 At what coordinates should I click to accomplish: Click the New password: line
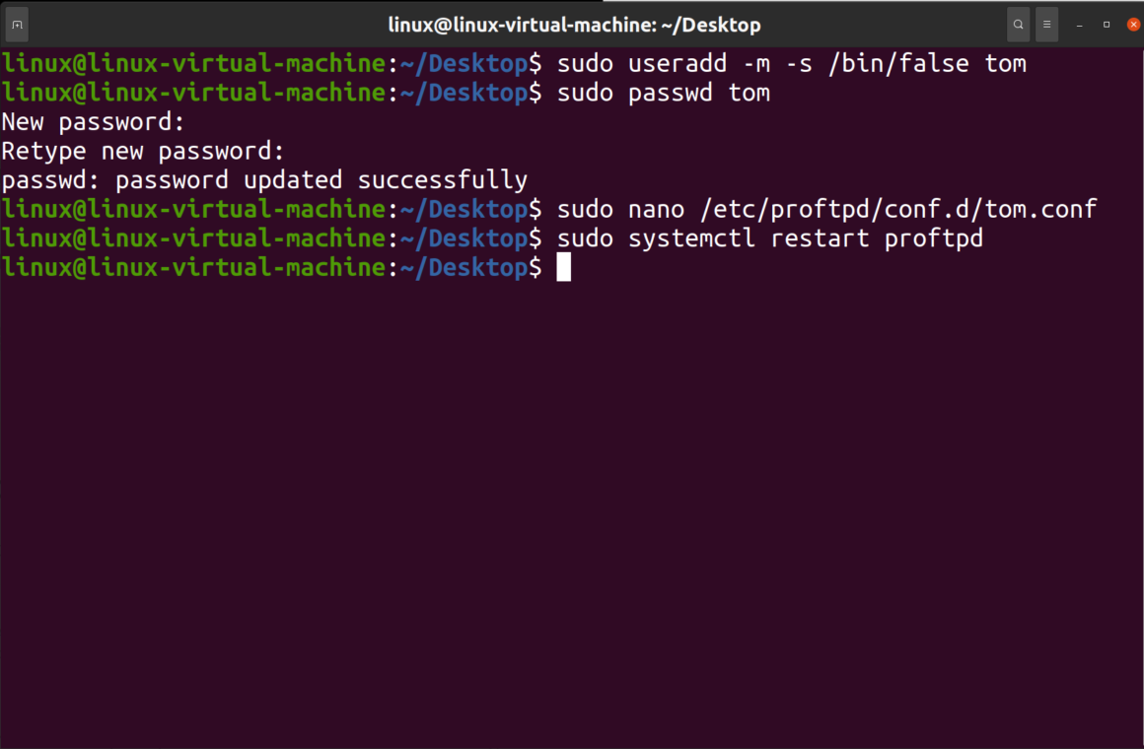(93, 122)
